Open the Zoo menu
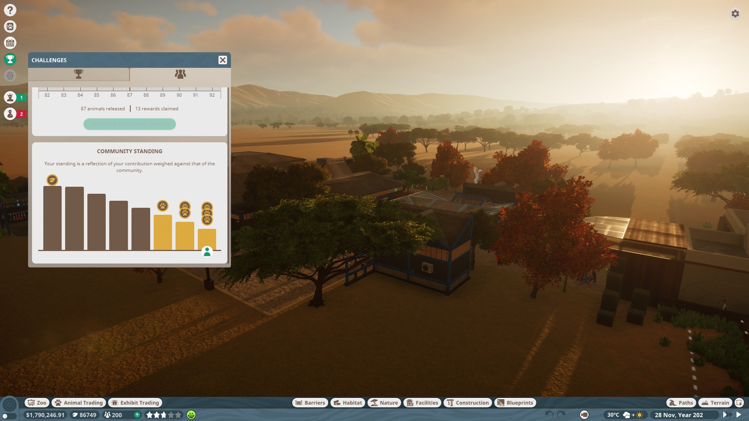This screenshot has width=749, height=421. (37, 403)
